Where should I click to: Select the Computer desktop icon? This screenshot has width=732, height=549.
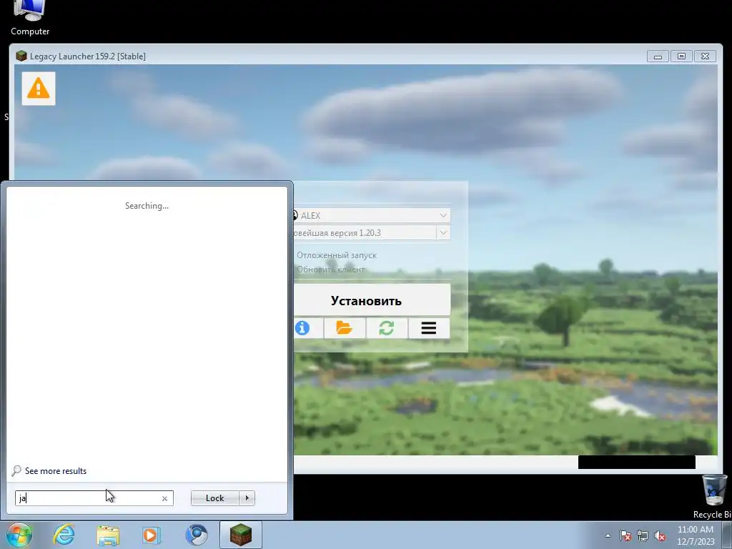click(30, 19)
